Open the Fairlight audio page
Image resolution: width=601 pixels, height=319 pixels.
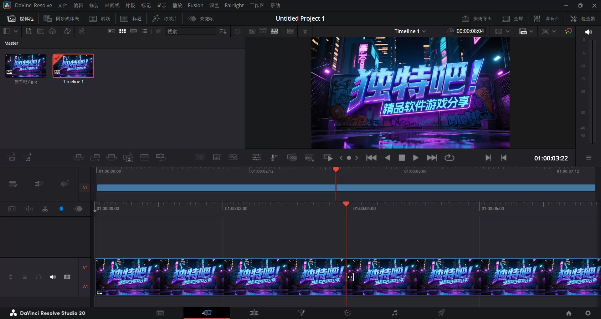(x=394, y=313)
